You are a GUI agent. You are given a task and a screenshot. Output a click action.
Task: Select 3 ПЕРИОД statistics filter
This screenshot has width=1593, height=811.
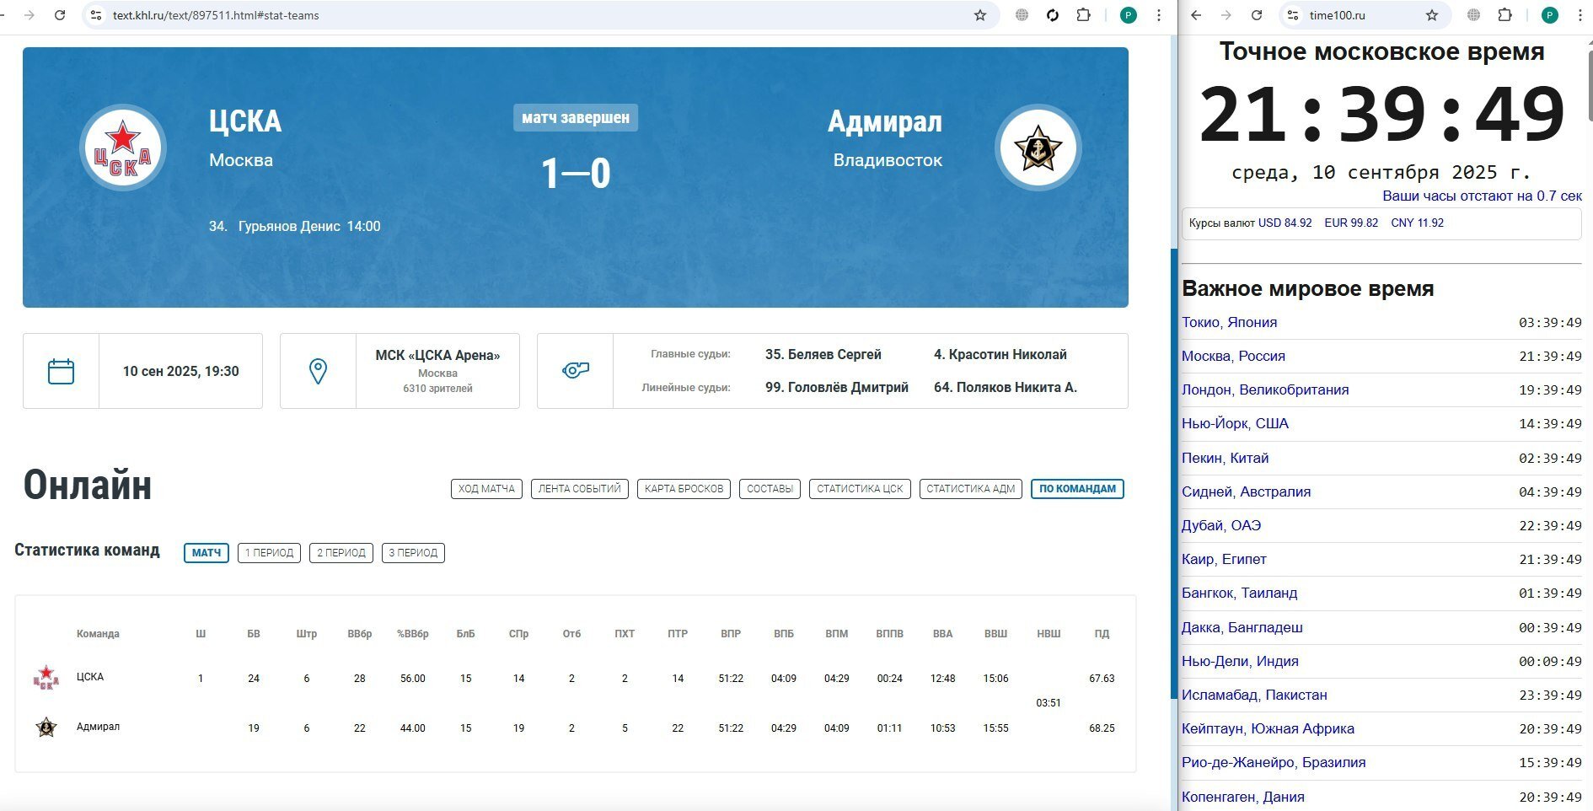pyautogui.click(x=413, y=553)
